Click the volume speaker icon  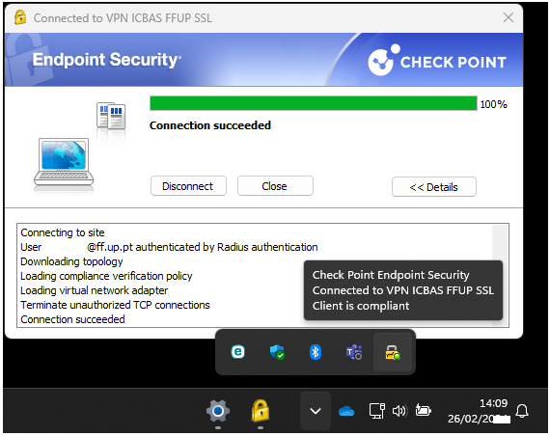[399, 411]
